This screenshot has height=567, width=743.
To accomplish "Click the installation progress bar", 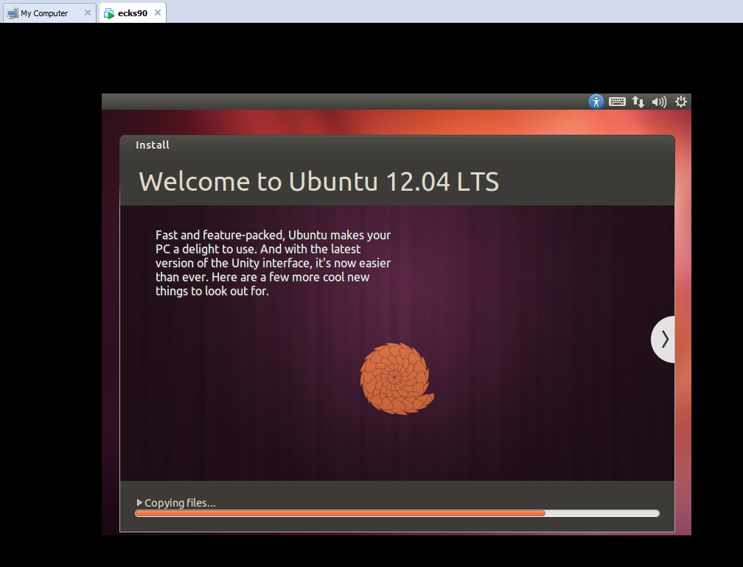I will click(397, 513).
